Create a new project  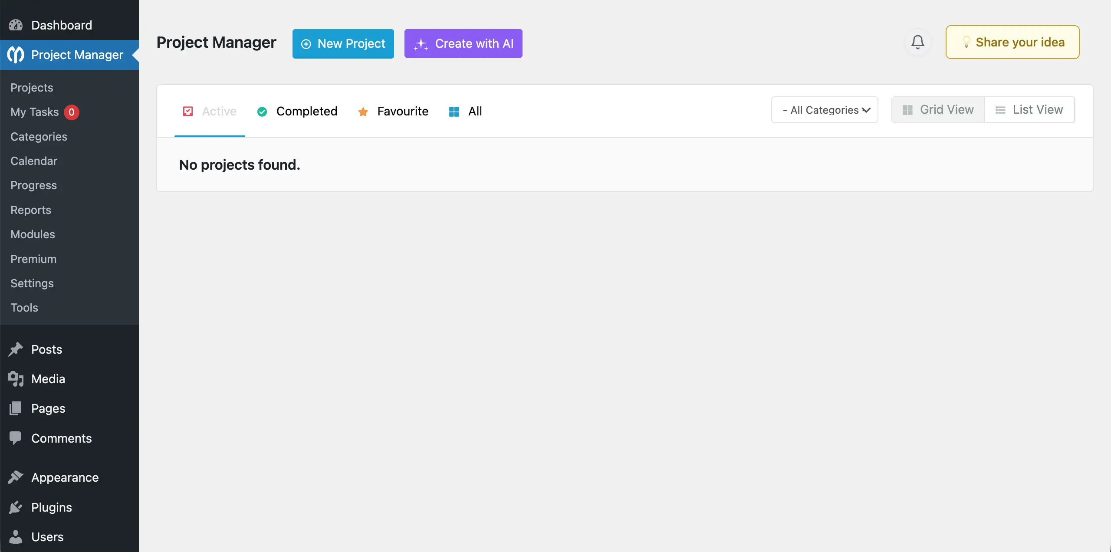pyautogui.click(x=343, y=43)
